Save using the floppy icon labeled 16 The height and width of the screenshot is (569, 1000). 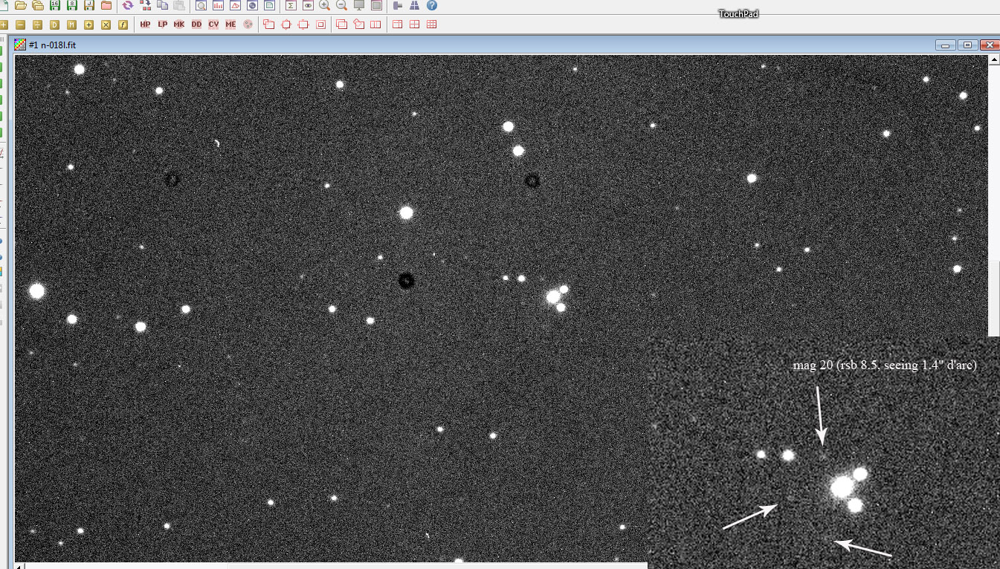[55, 5]
